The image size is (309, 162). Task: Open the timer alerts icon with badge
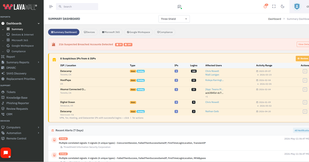[265, 6]
